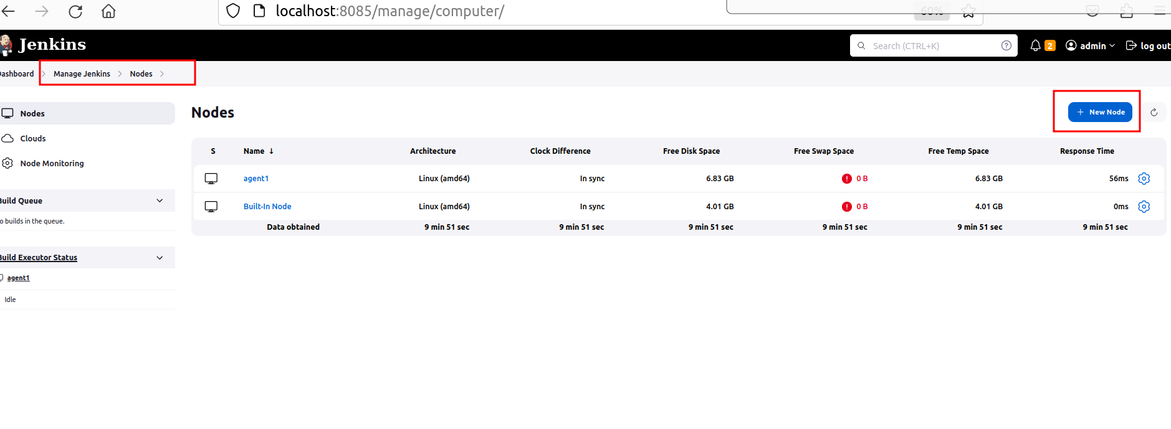1171x429 pixels.
Task: Open the admin user menu
Action: click(1091, 45)
